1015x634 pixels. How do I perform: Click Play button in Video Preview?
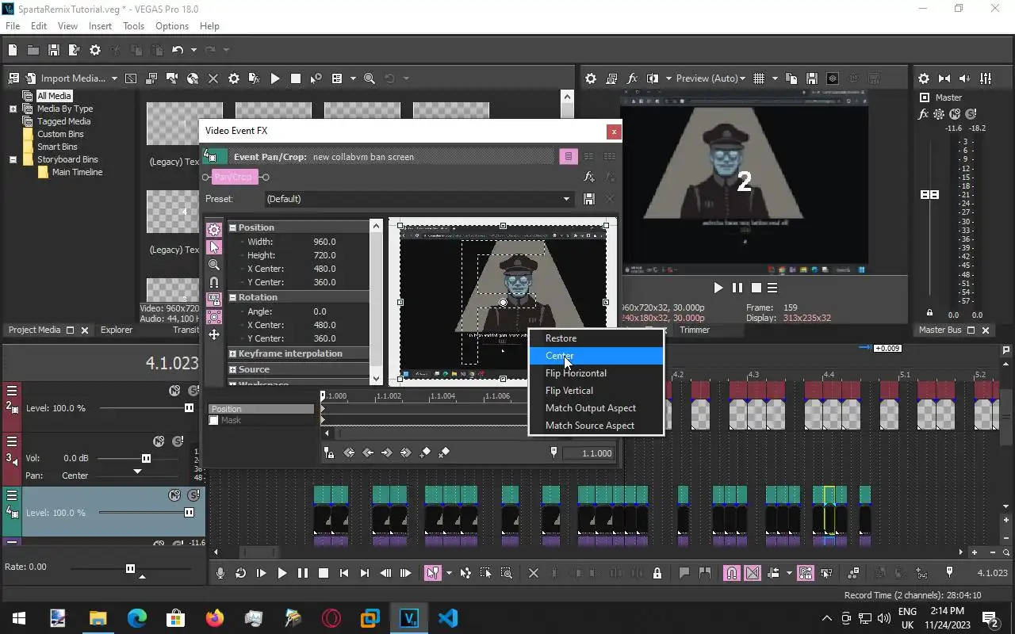(718, 288)
